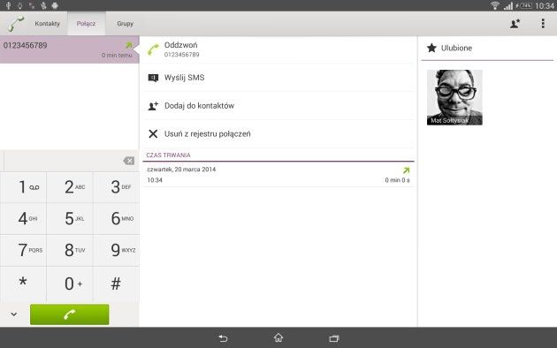
Task: Tap the dialer number input field
Action: 62,161
